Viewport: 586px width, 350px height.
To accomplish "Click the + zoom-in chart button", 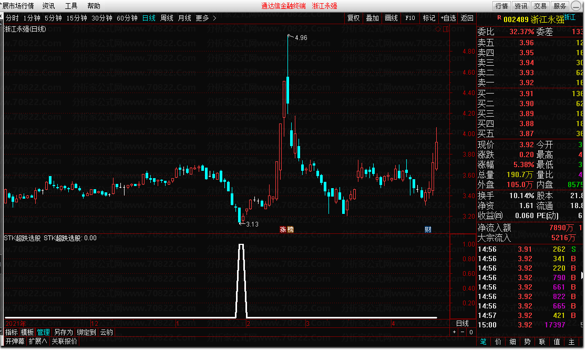I will point(455,332).
